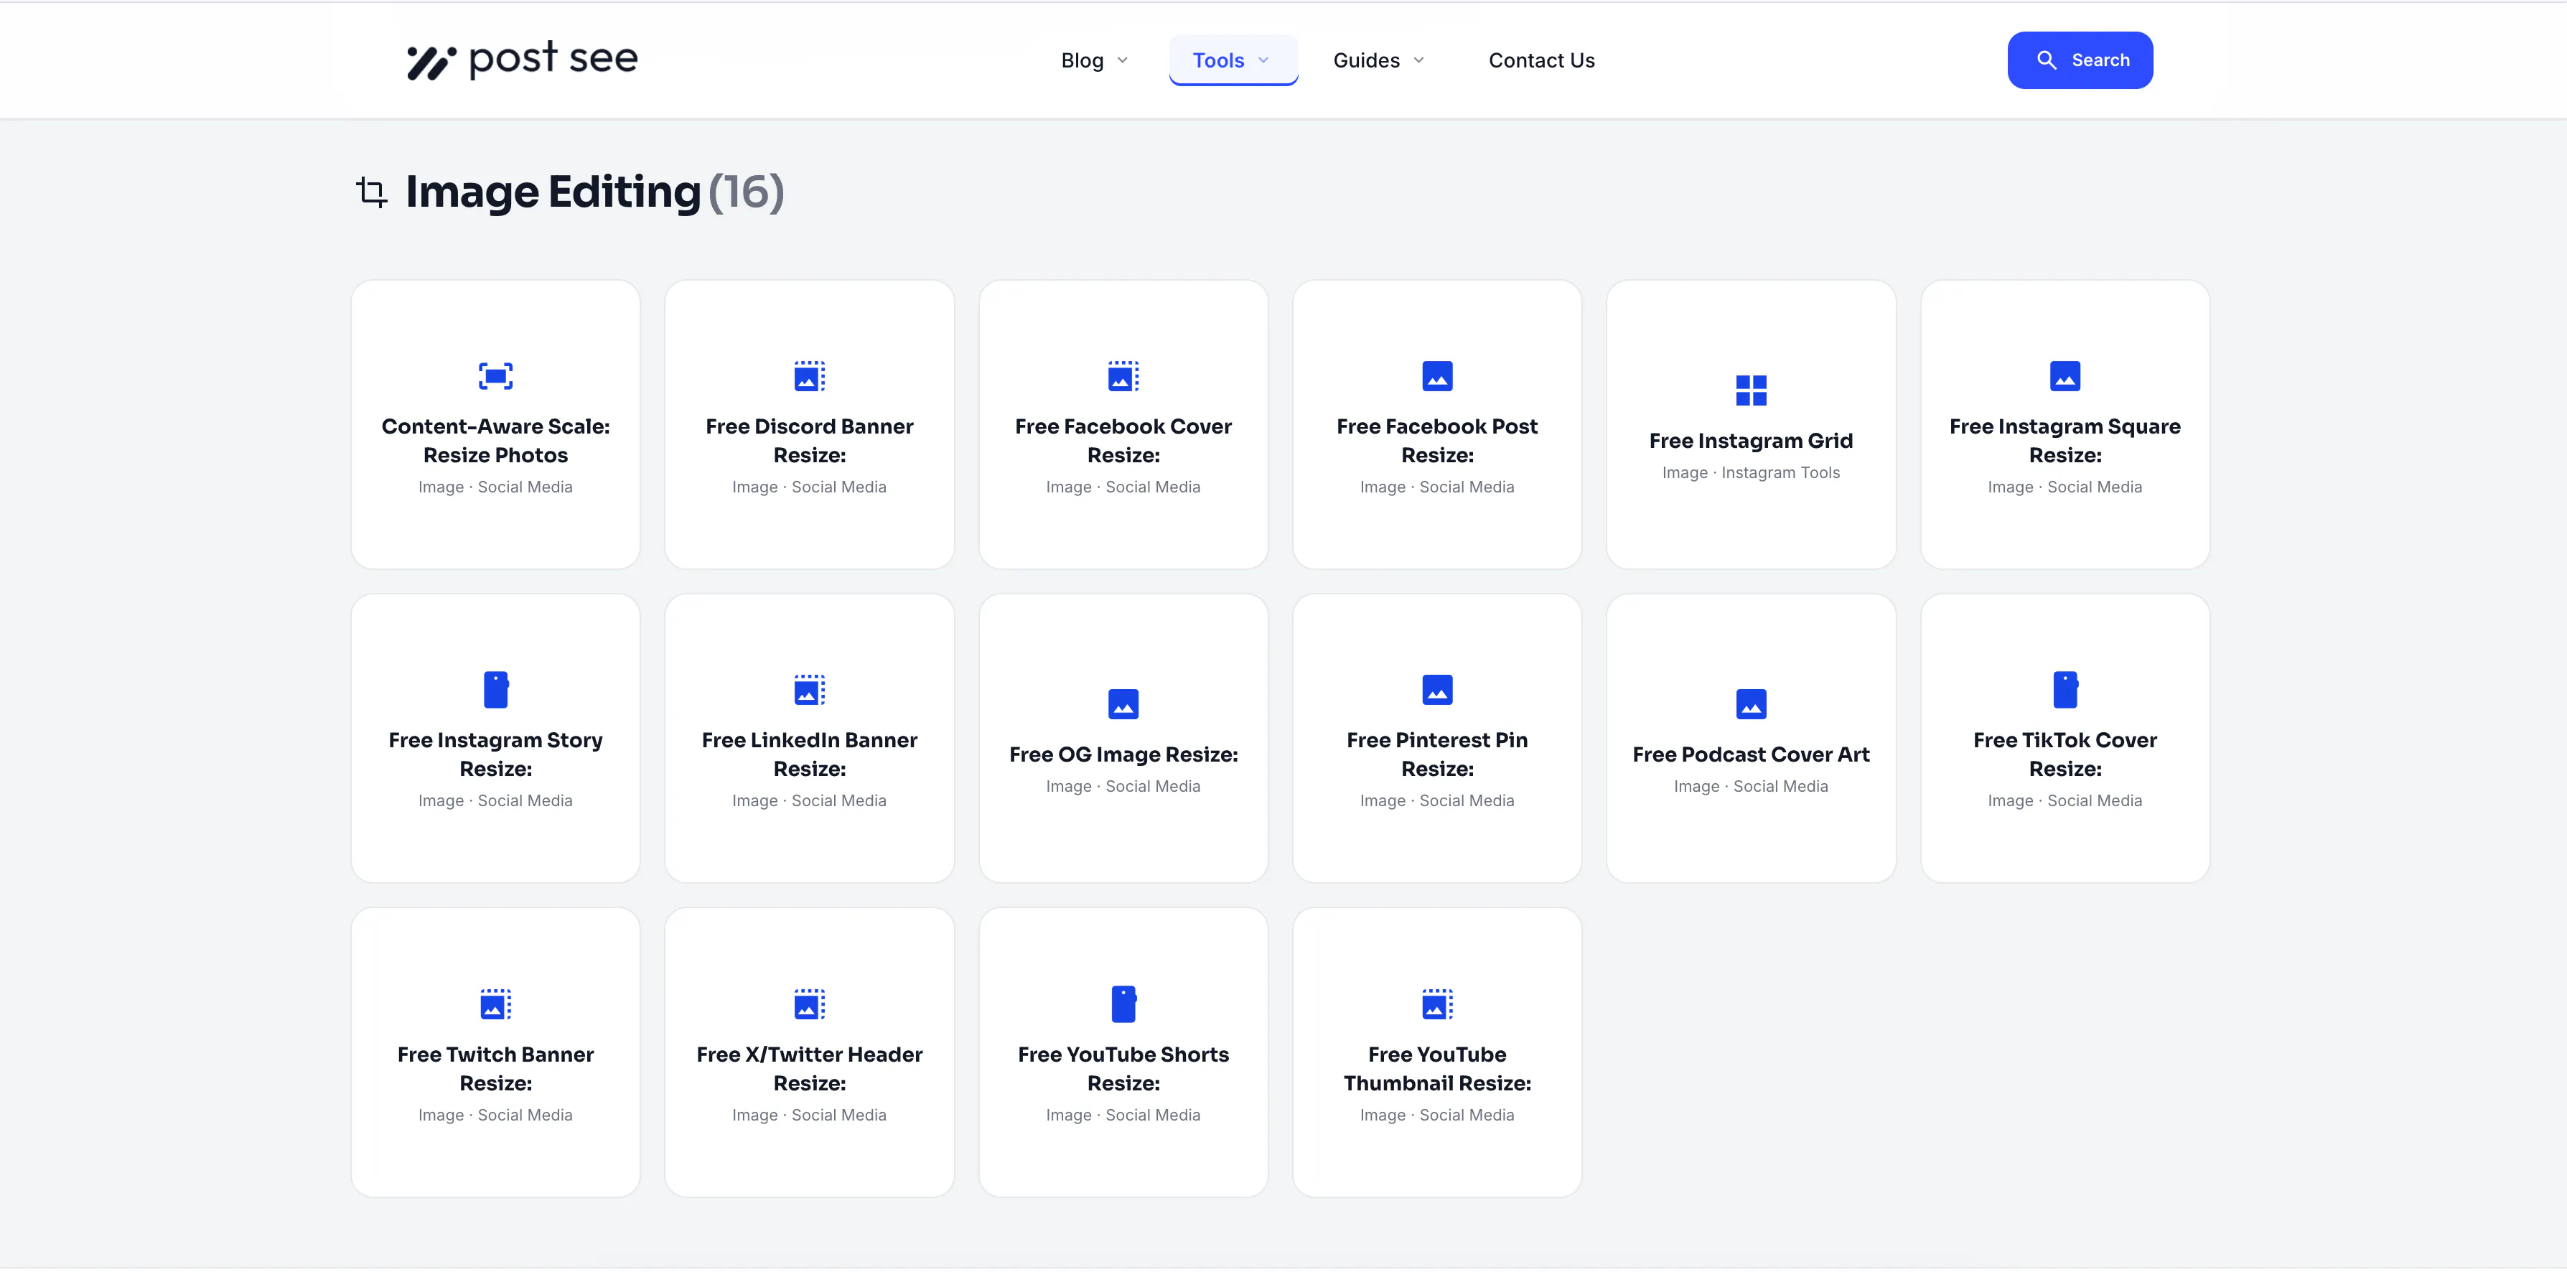Click 'Image · Social Media' under YouTube Thumbnail Resize
The image size is (2567, 1272).
1437,1115
